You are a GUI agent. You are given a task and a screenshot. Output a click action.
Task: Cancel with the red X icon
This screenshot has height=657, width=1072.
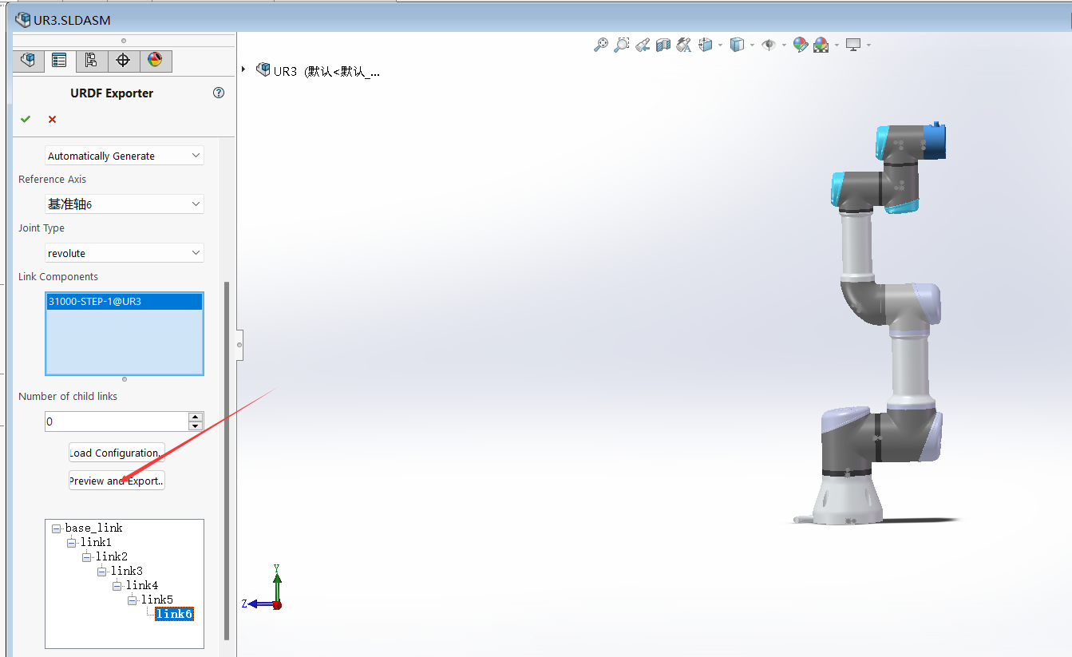click(x=52, y=119)
